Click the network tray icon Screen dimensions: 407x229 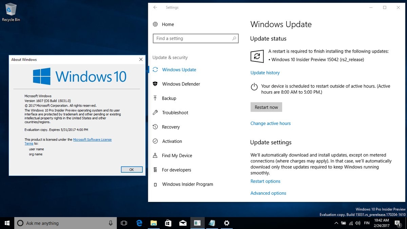[x=351, y=223]
